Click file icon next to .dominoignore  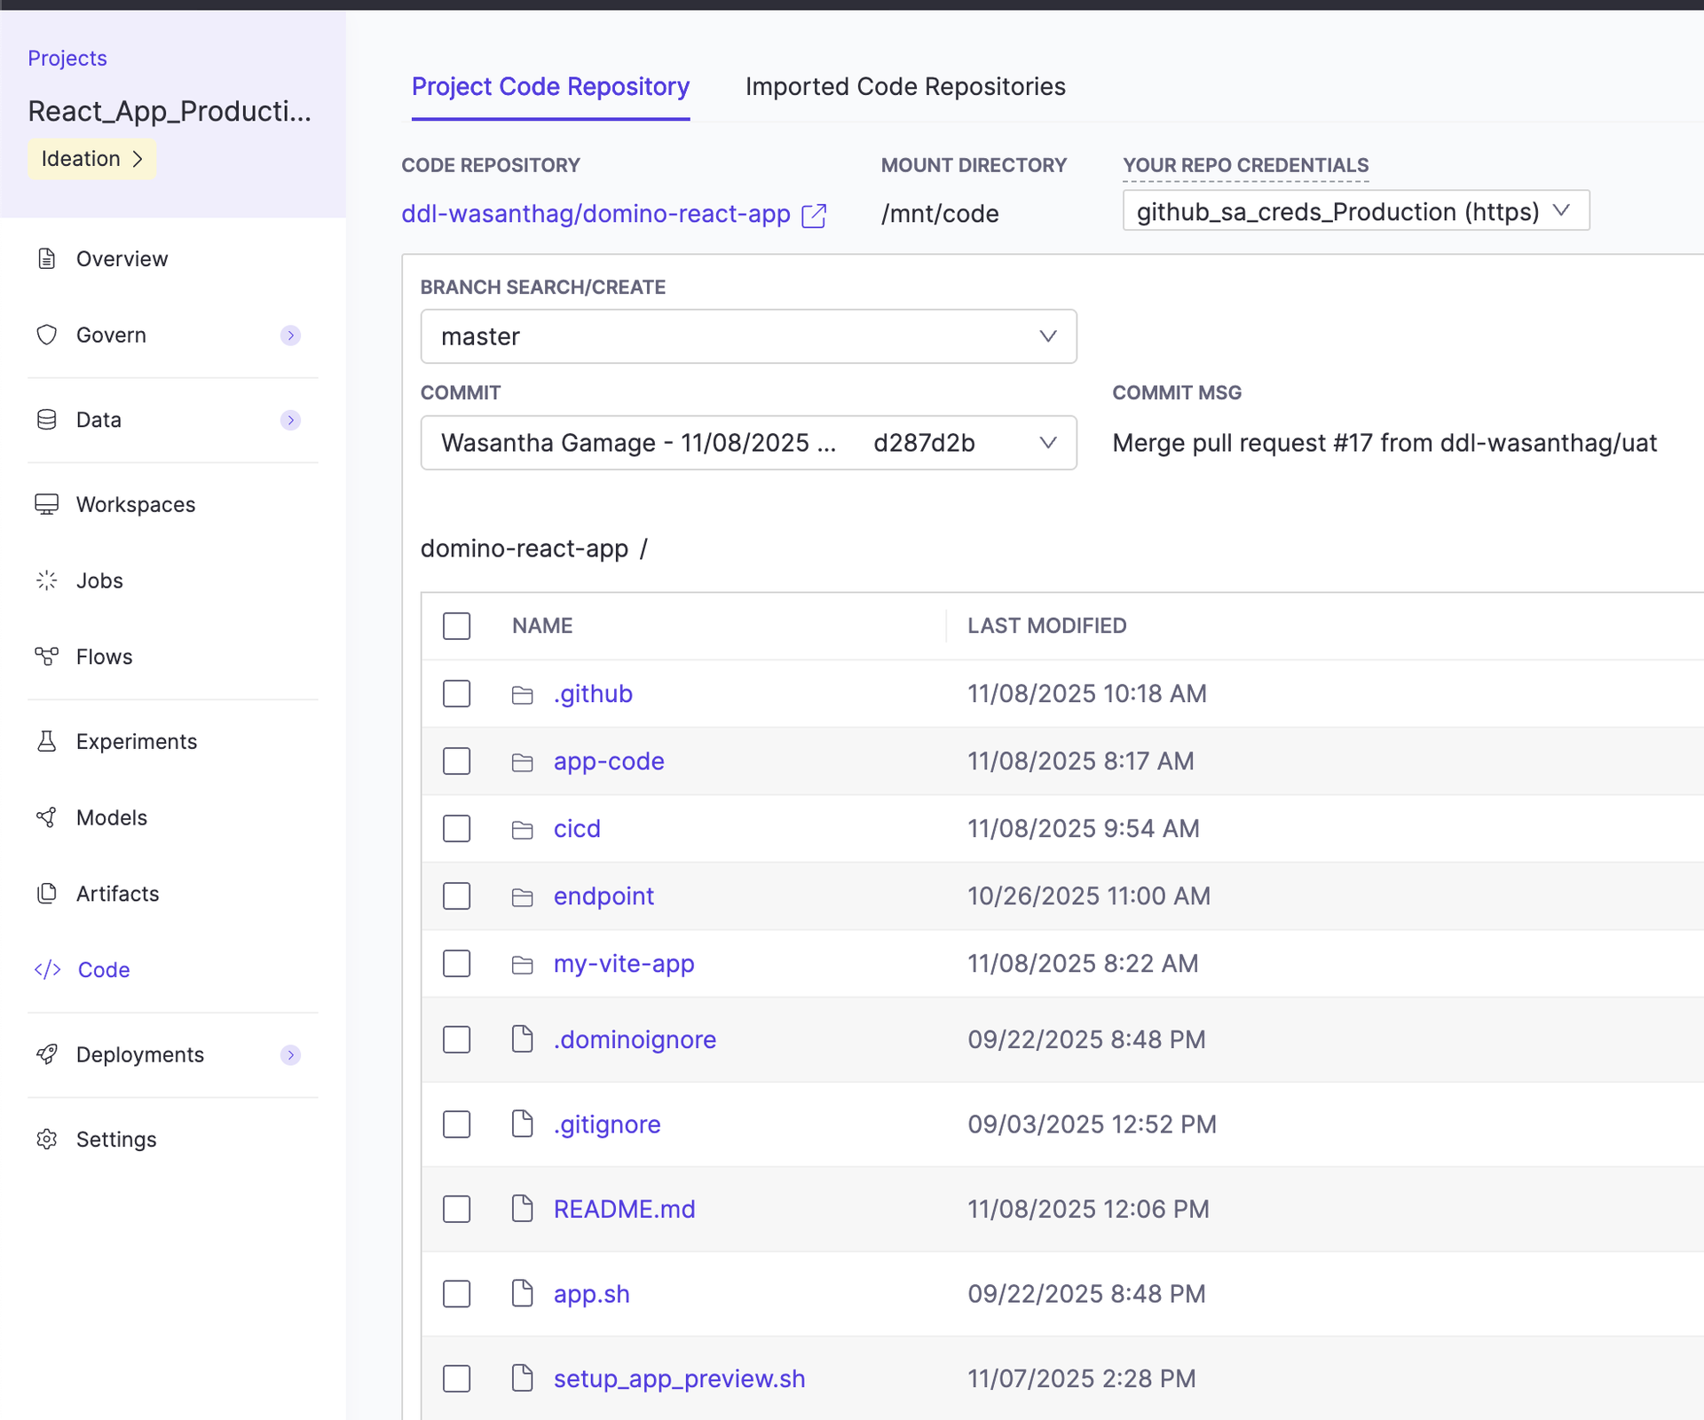(523, 1038)
